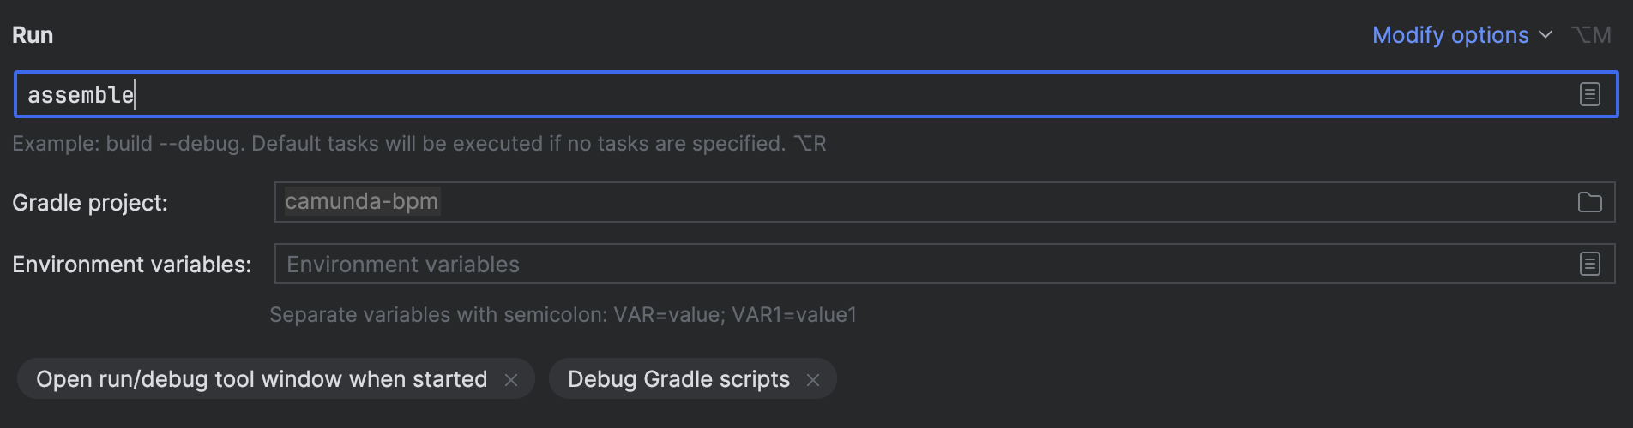Remove the Debug Gradle scripts option

(x=813, y=380)
